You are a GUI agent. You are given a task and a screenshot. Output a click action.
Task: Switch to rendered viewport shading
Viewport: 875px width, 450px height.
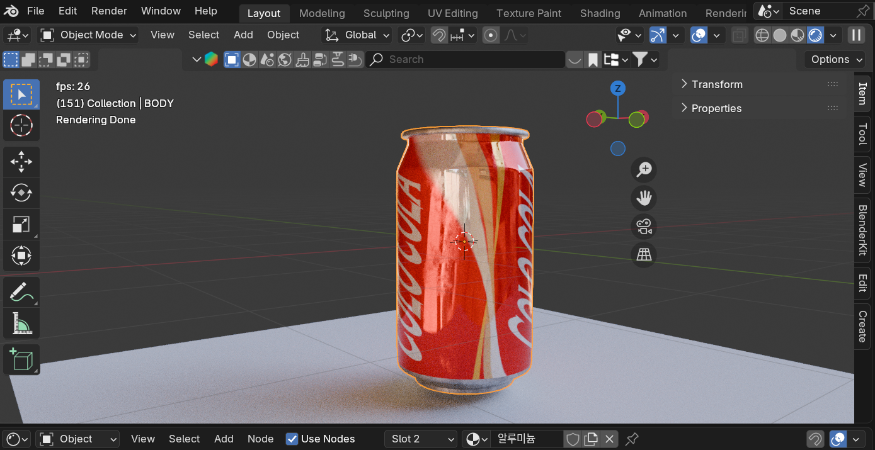(816, 35)
